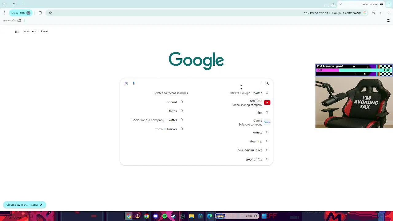Click the history clock icon beside ometv
Screen dimensions: 393x221
click(x=267, y=132)
